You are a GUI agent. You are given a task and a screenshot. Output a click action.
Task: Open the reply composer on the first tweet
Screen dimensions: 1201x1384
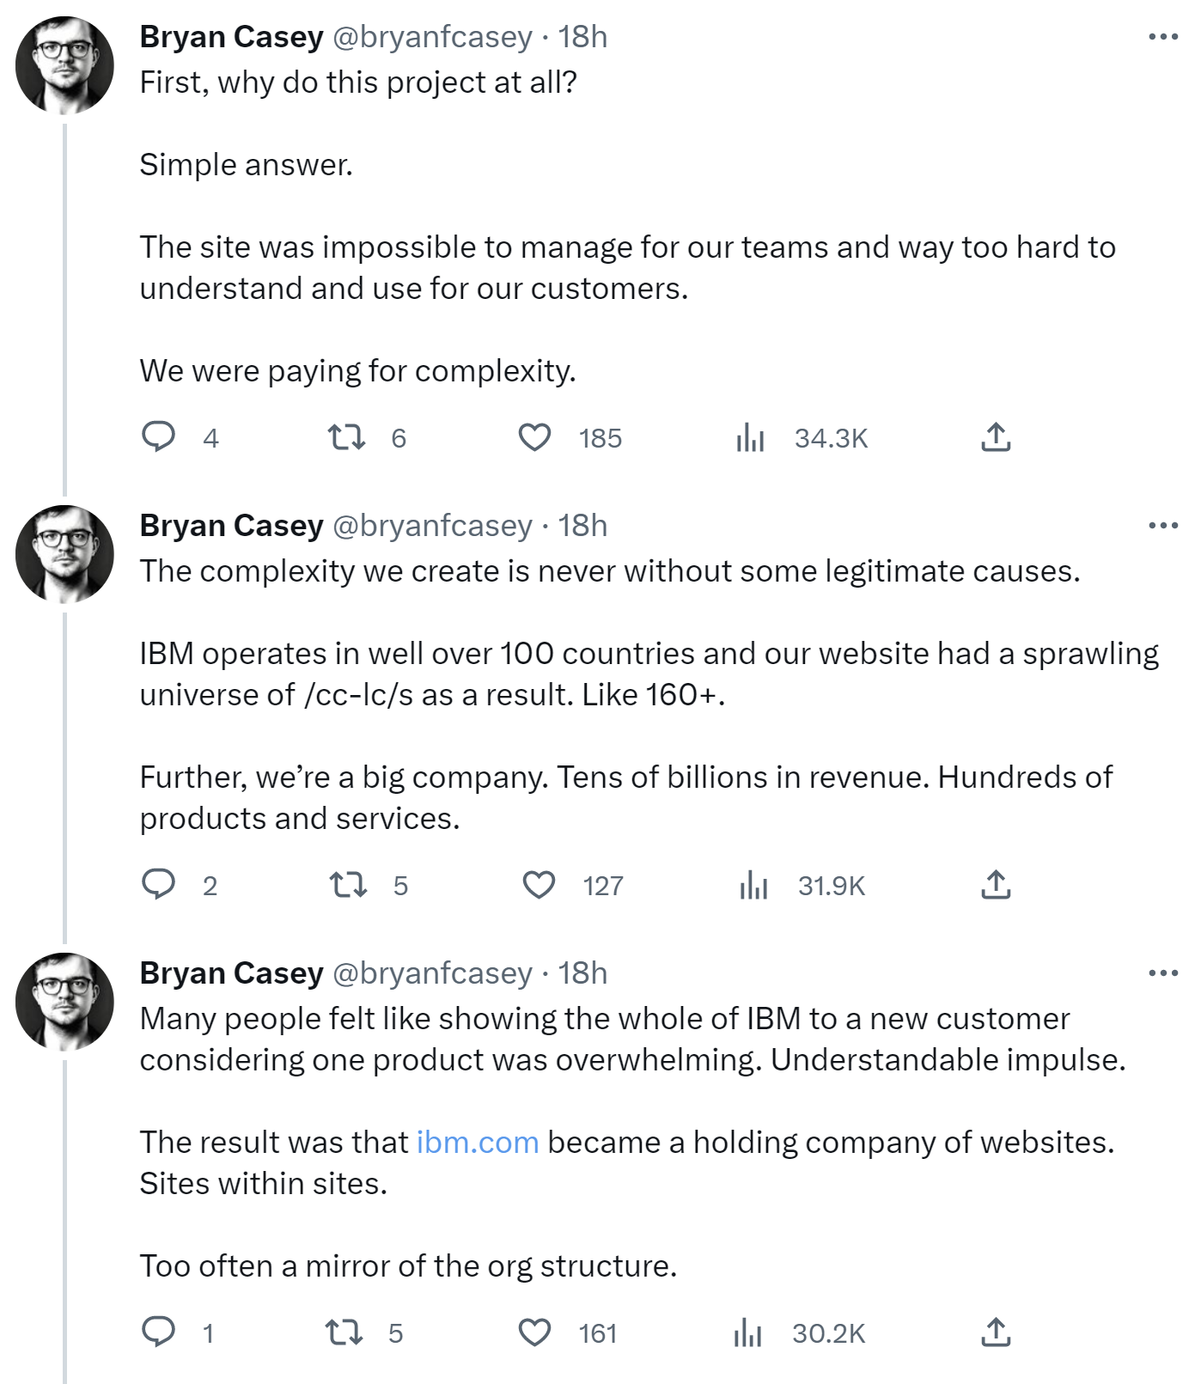[x=161, y=438]
